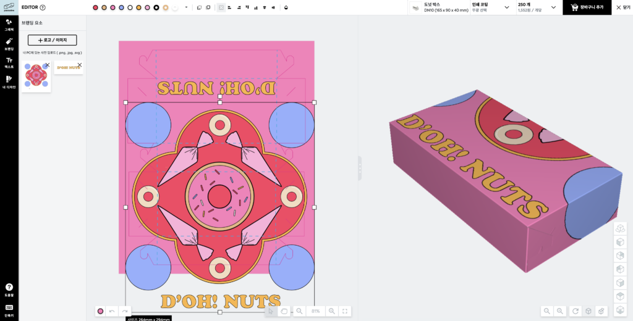Show the box front-left face view

620,243
